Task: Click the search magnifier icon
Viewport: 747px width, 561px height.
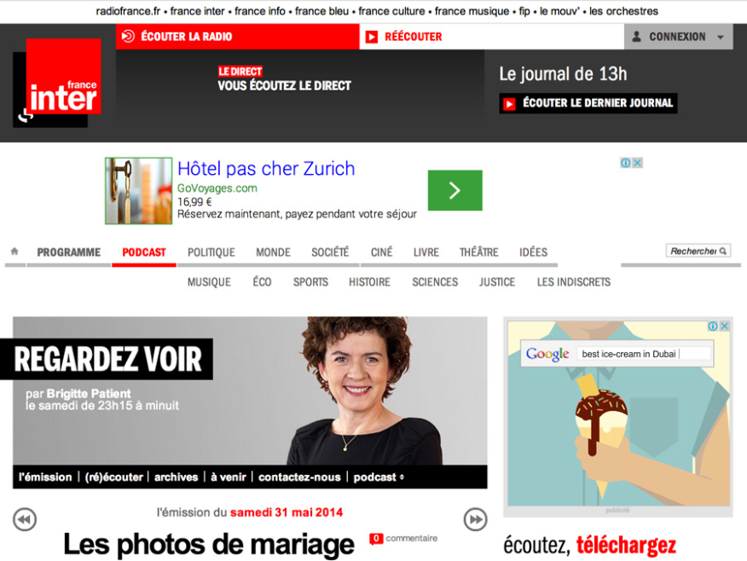Action: 723,251
